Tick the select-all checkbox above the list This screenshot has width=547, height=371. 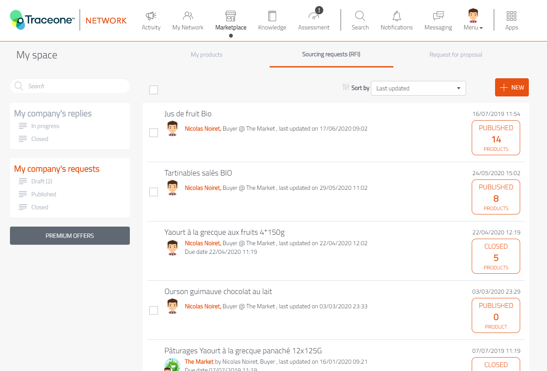pyautogui.click(x=154, y=90)
